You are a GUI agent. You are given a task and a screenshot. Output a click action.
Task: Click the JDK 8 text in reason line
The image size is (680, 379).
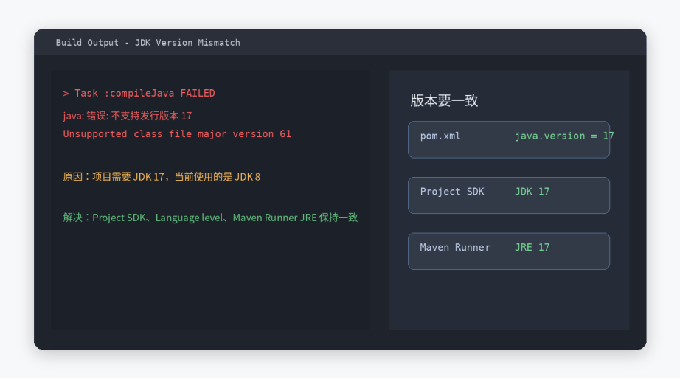(247, 177)
